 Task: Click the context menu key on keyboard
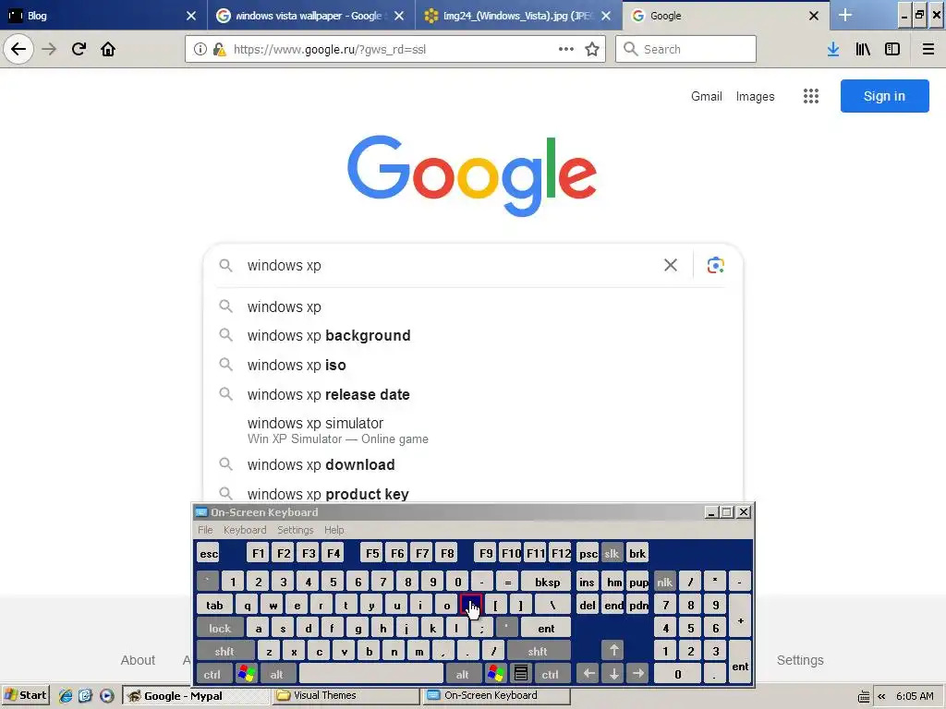pos(521,673)
